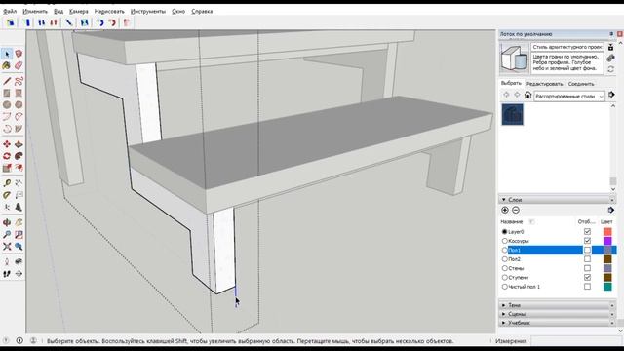Viewport: 624px width, 351px height.
Task: Choose the Rotated Rectangle tool
Action: [x=19, y=94]
